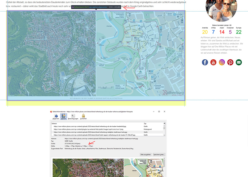This screenshot has height=177, width=248.
Task: Sort media list by Typ column header
Action: coord(153,123)
